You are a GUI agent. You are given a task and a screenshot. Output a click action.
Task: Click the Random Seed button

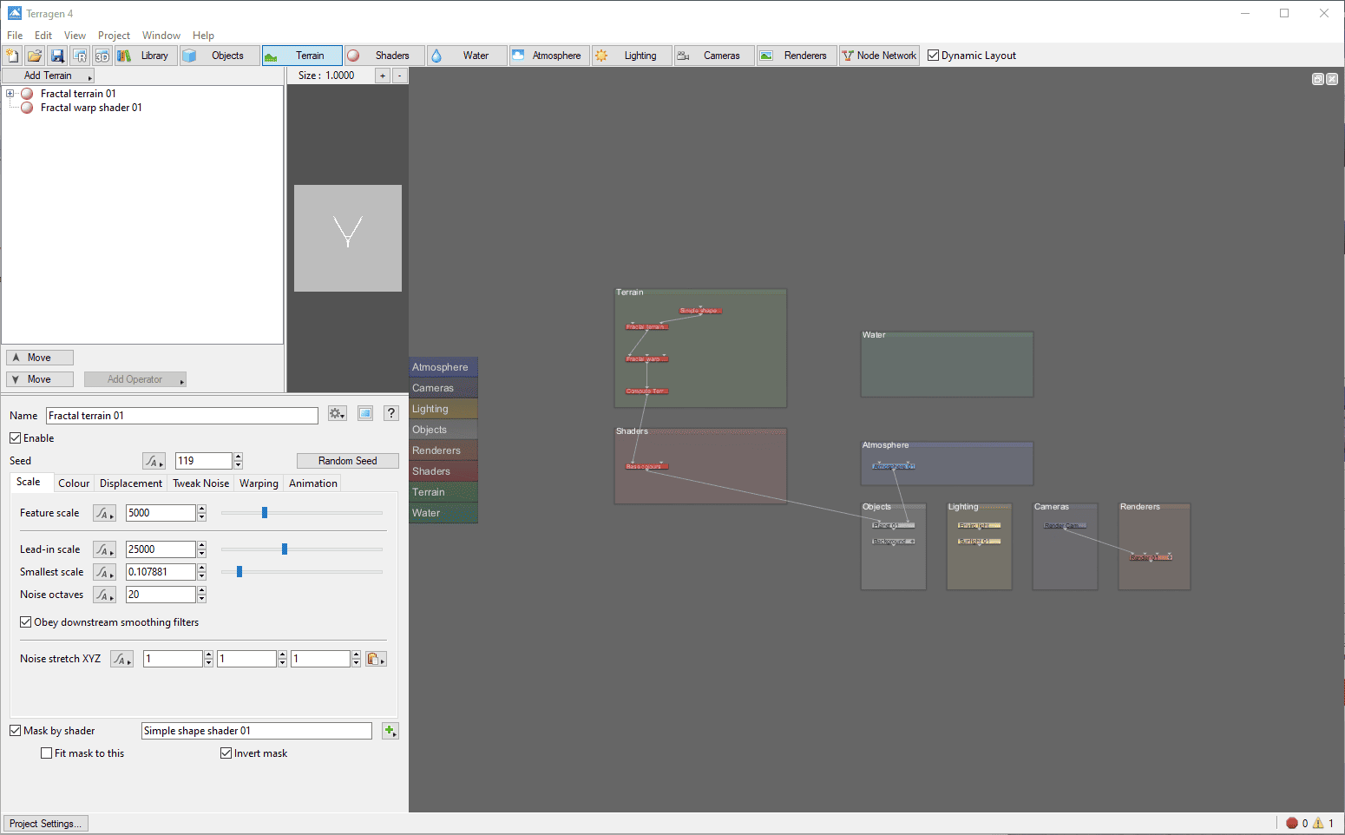348,461
